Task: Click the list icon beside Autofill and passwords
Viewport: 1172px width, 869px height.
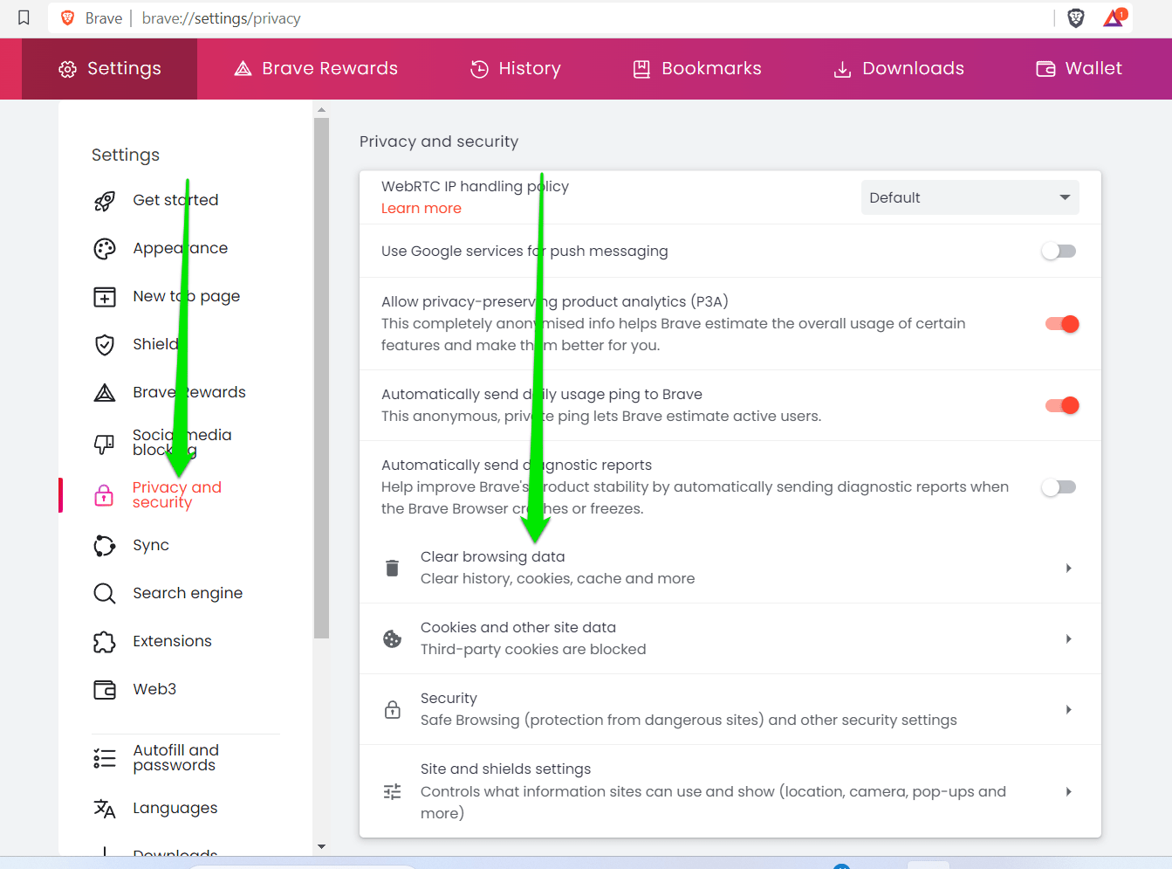Action: (105, 758)
